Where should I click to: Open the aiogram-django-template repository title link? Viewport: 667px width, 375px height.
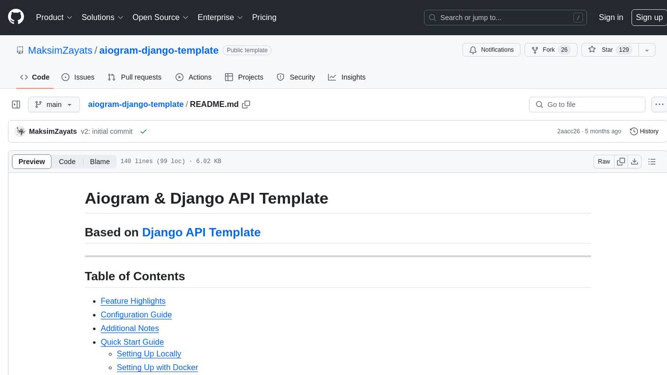(x=159, y=50)
